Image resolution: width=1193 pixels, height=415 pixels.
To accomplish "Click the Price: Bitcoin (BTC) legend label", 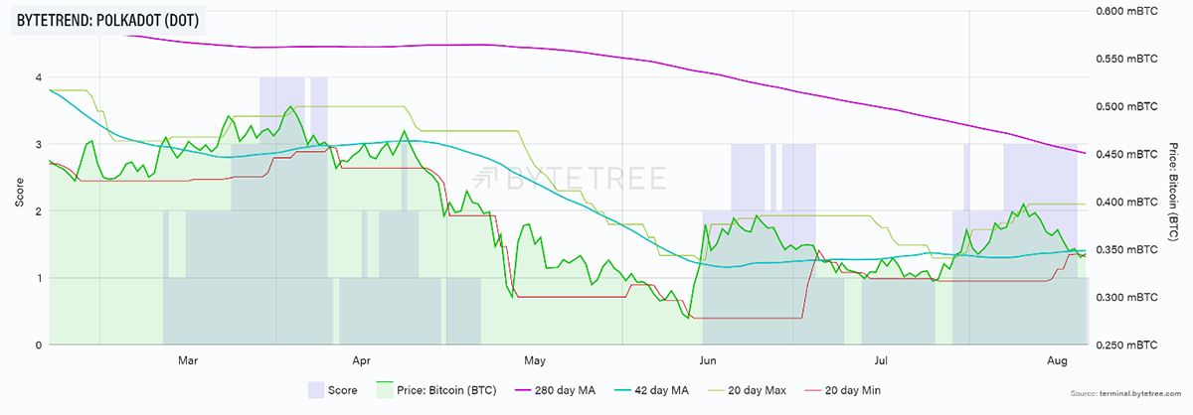I will pyautogui.click(x=447, y=390).
